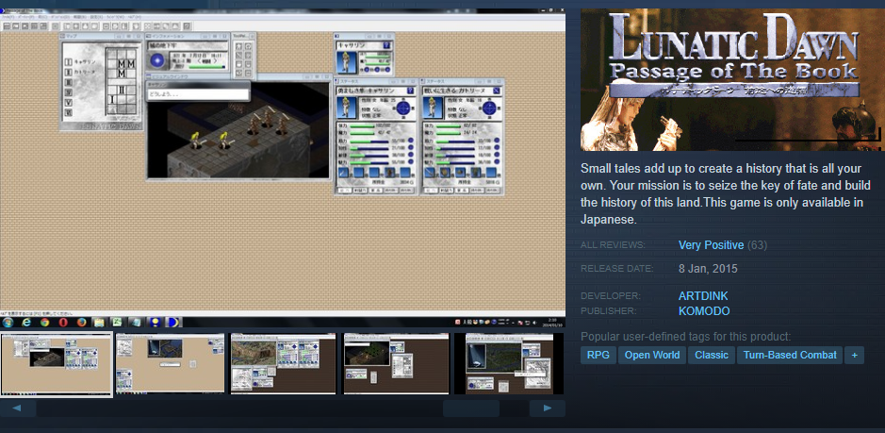Viewport: 885px width, 433px height.
Task: Click the "Small tales add up" description text
Action: click(726, 194)
